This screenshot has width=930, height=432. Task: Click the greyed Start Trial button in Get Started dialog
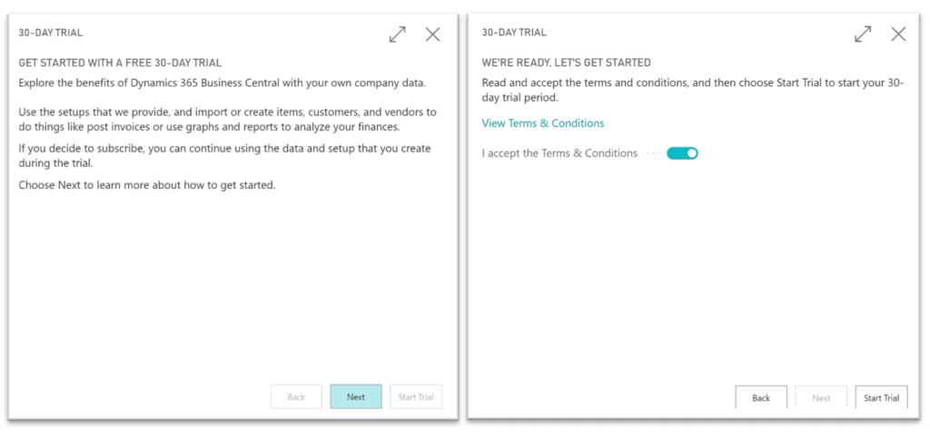pos(416,397)
